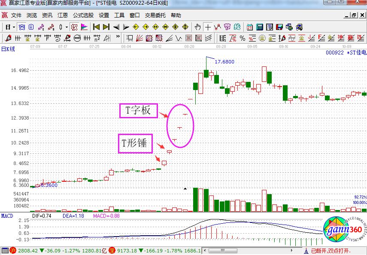The image size is (367, 255).
Task: Click the 17.6800 high price marker
Action: (224, 62)
